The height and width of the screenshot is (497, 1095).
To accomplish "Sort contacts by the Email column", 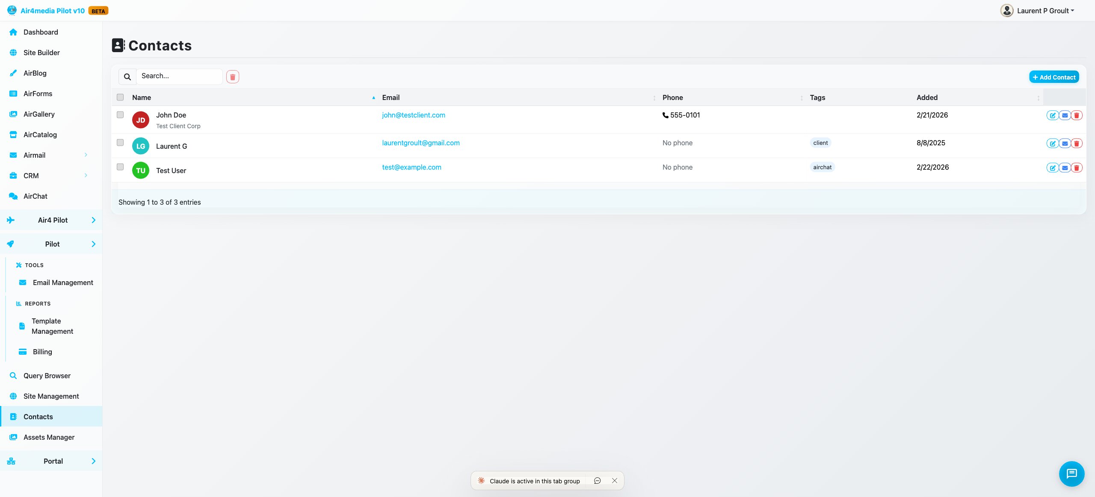I will pos(390,97).
